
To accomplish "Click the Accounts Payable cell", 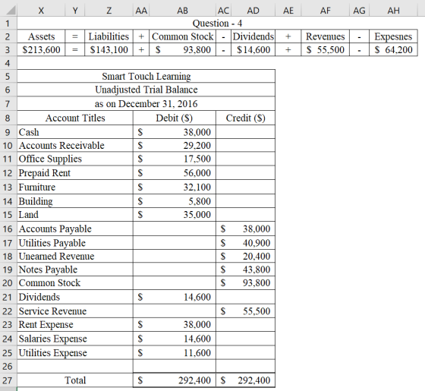I will pos(75,229).
